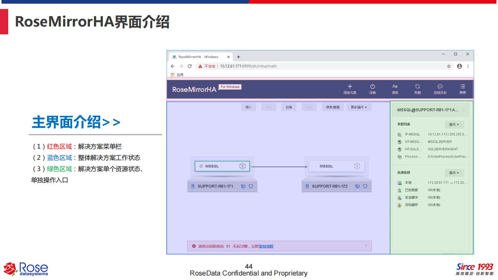Click the network icon on SUPPORT-R61-171

point(243,186)
